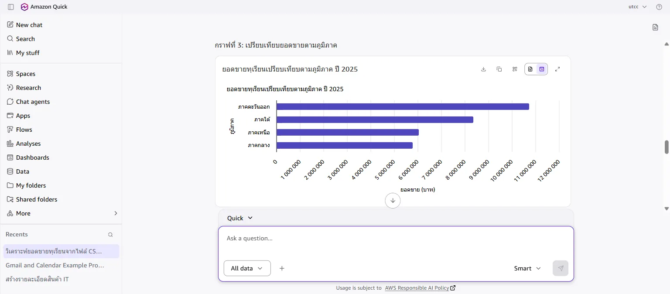
Task: Copy the chart to clipboard
Action: [x=499, y=69]
